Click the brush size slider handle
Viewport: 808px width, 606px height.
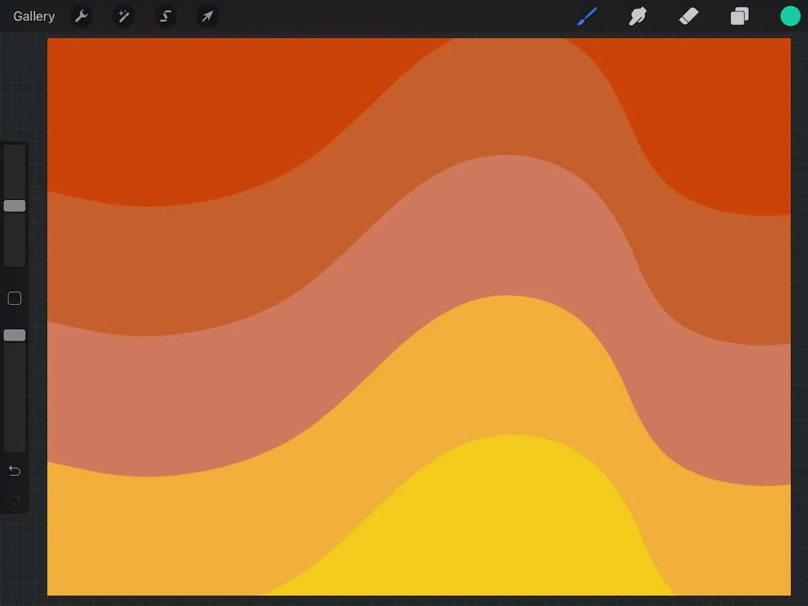(14, 206)
